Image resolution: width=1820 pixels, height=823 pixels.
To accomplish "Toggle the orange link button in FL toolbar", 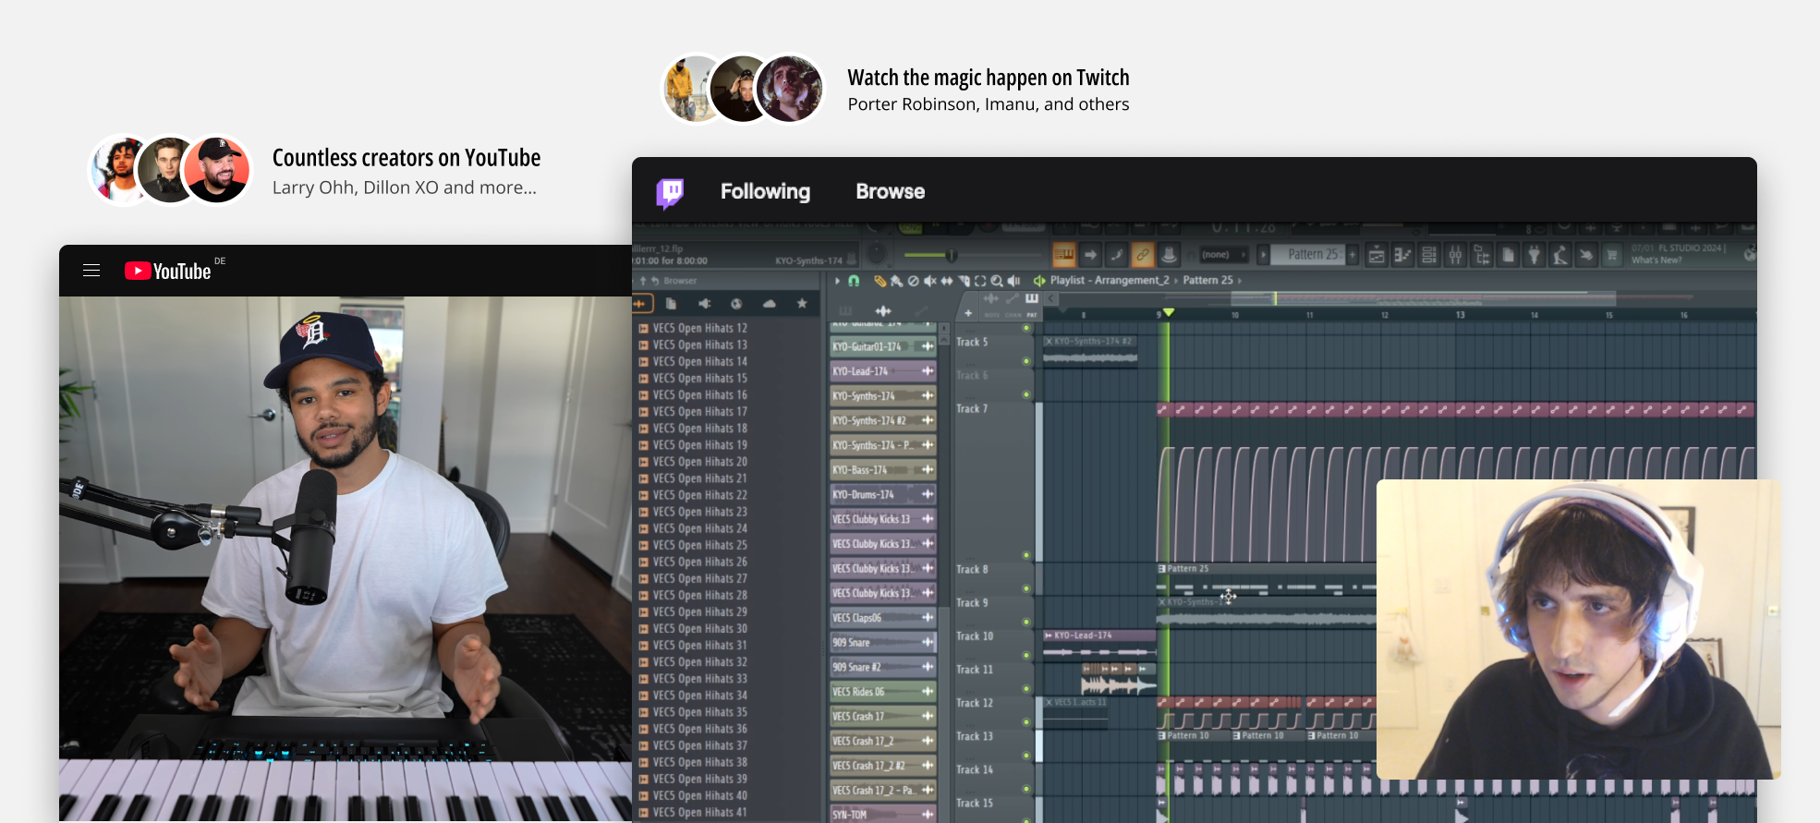I will pyautogui.click(x=1143, y=255).
